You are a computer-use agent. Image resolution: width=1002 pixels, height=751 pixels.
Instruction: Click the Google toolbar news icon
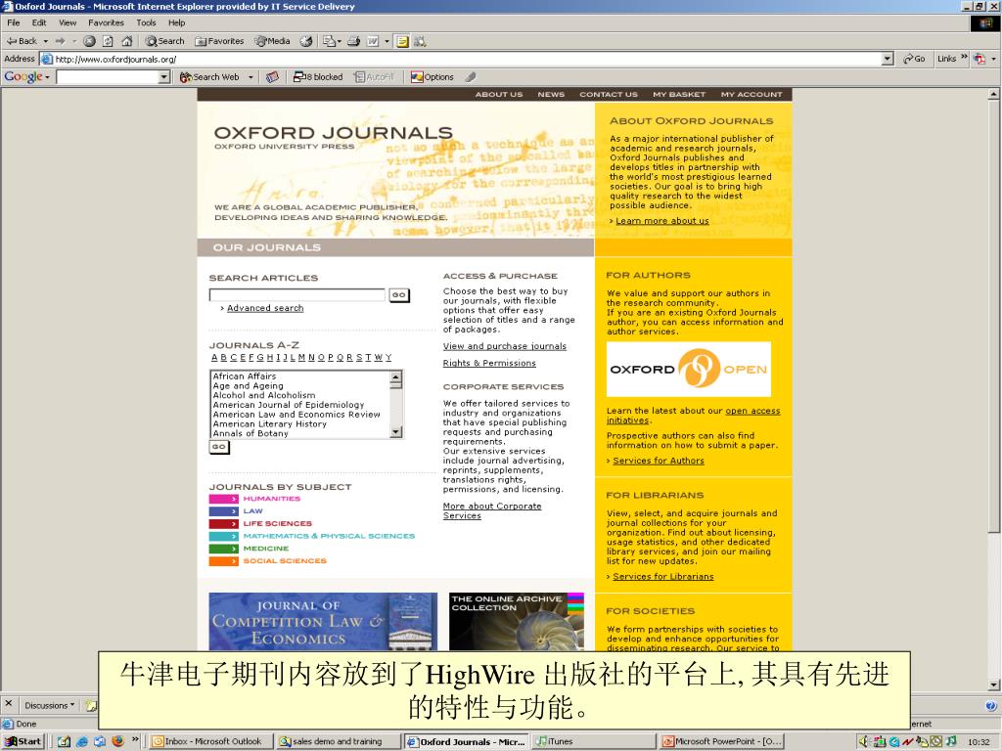(x=272, y=76)
